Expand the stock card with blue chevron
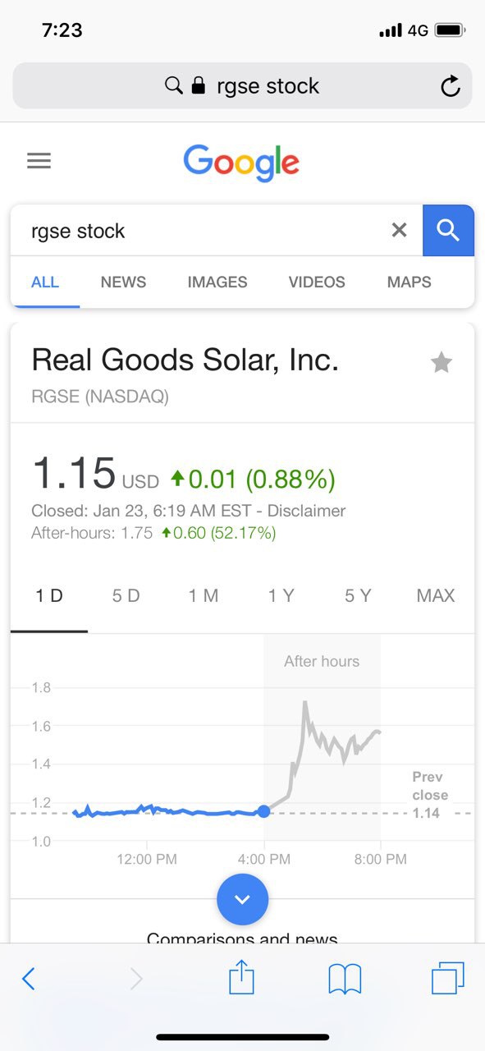 242,899
